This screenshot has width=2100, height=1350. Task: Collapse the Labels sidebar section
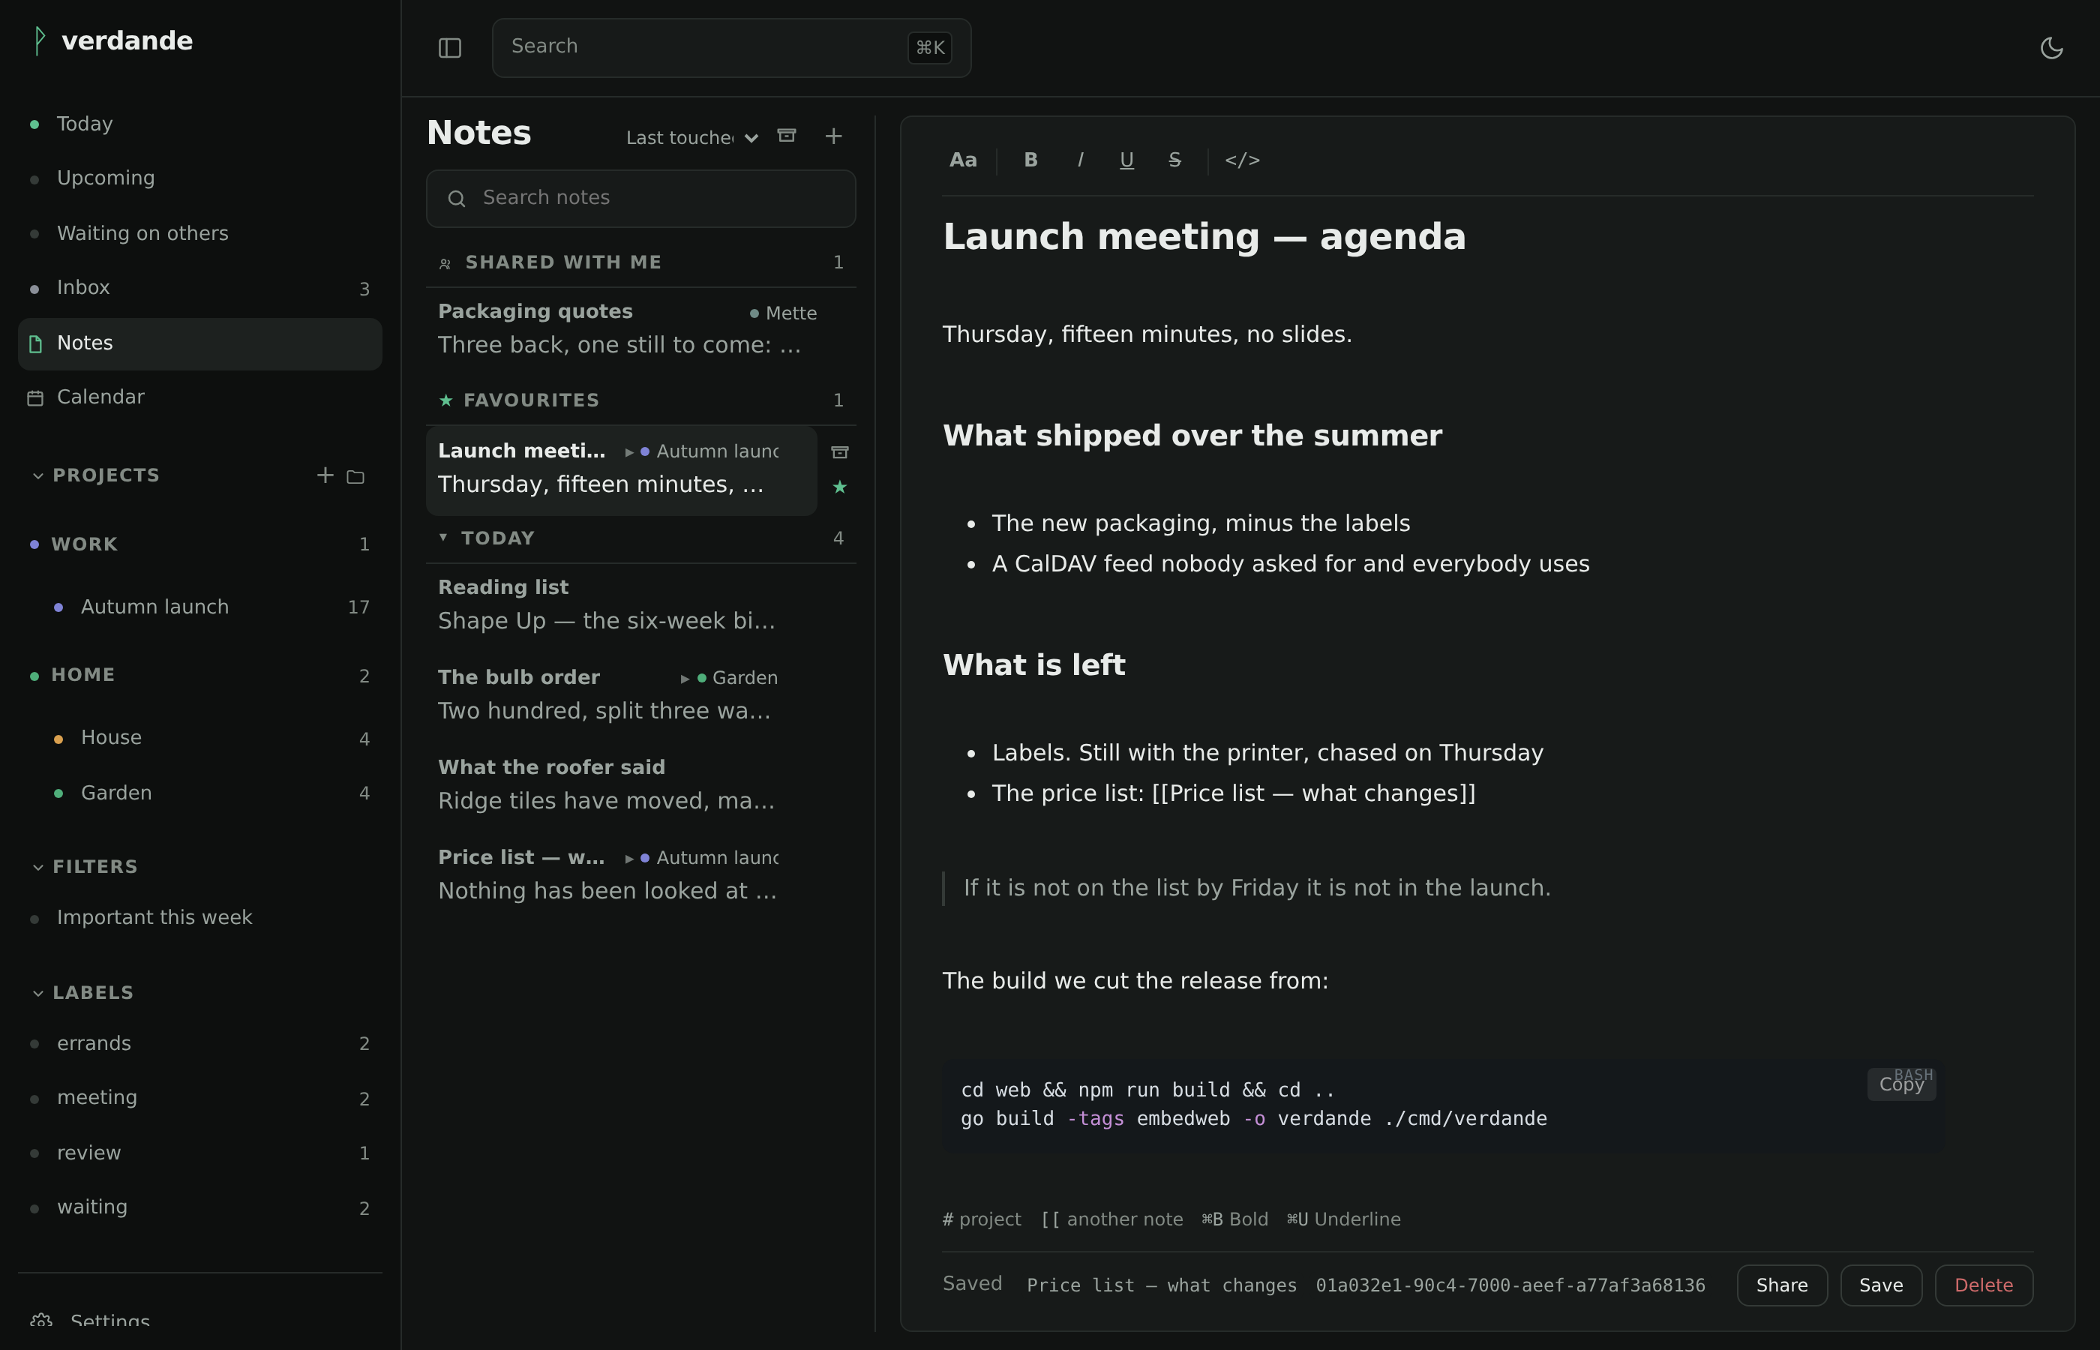tap(37, 993)
